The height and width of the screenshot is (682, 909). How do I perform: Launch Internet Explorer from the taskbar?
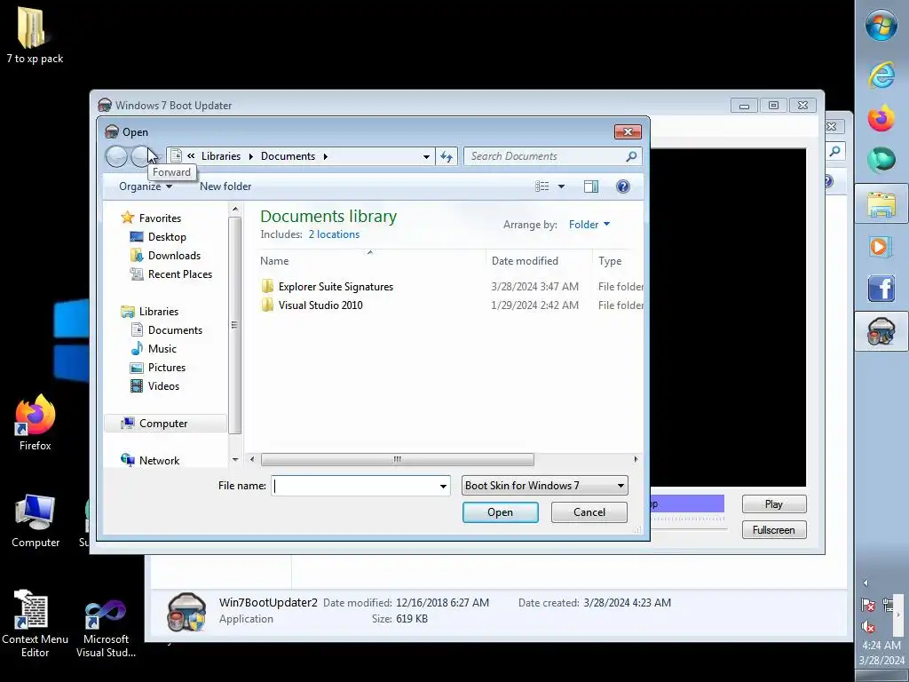tap(881, 75)
